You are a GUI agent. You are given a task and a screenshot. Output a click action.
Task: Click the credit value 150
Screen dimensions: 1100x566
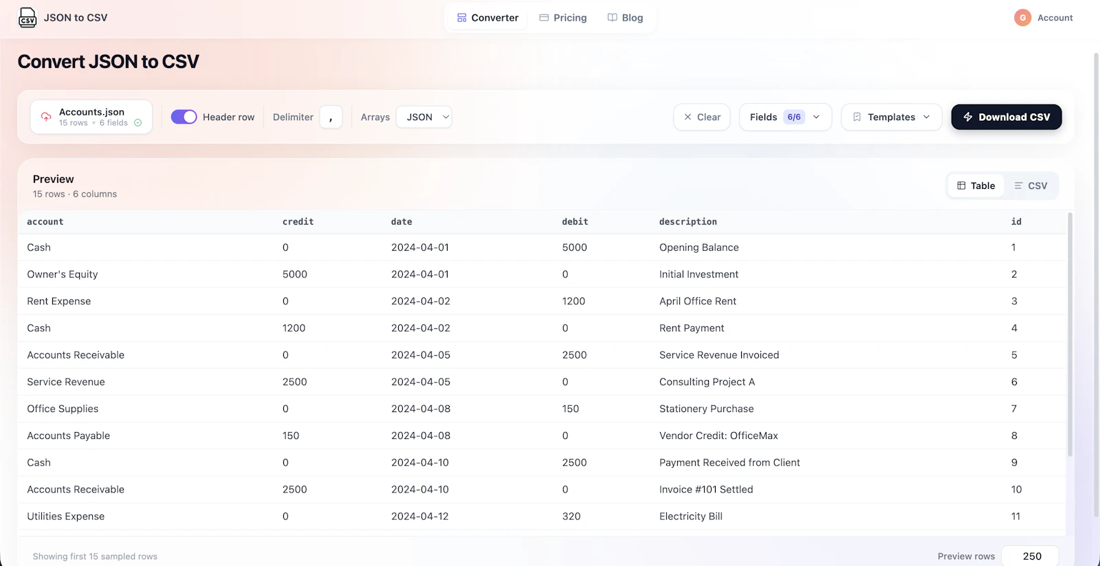[291, 435]
